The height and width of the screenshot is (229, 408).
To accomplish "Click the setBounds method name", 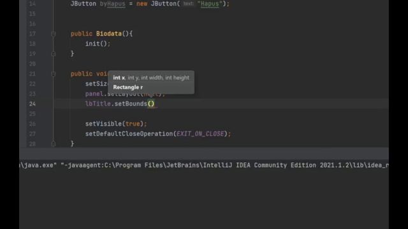I will click(x=131, y=104).
